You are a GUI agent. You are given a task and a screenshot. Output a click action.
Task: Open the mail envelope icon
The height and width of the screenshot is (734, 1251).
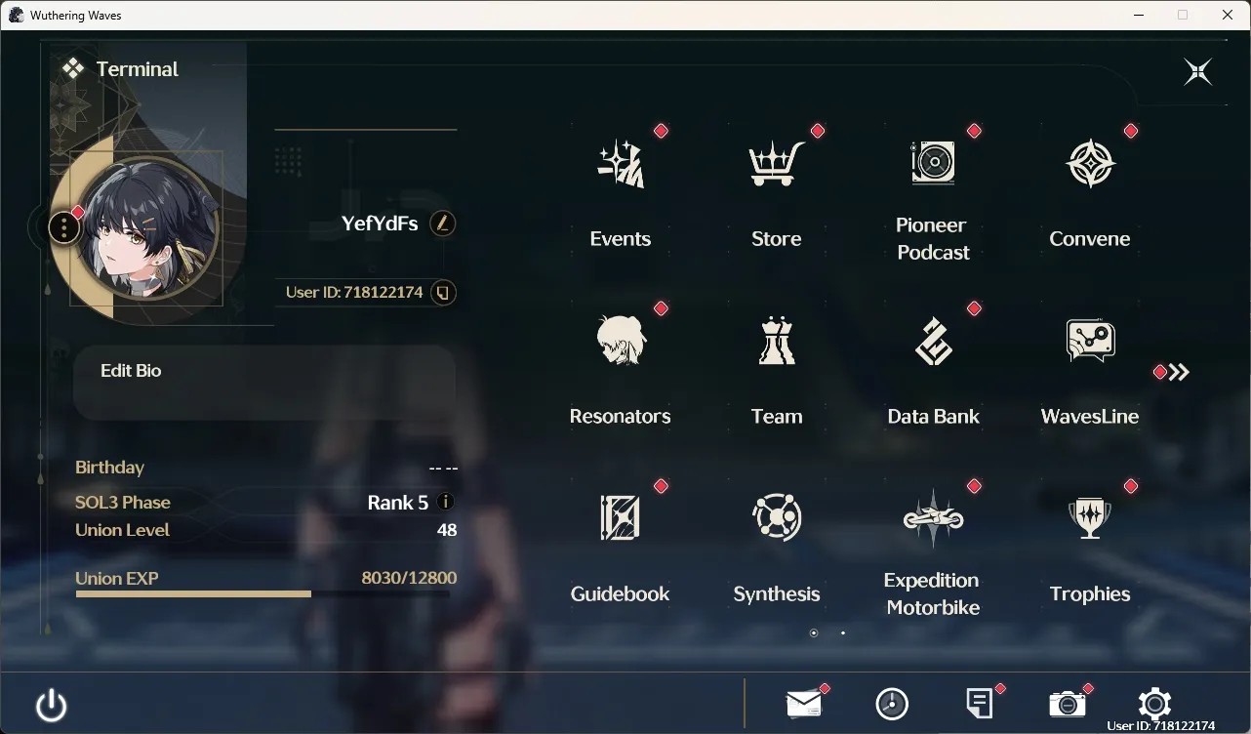(x=804, y=704)
